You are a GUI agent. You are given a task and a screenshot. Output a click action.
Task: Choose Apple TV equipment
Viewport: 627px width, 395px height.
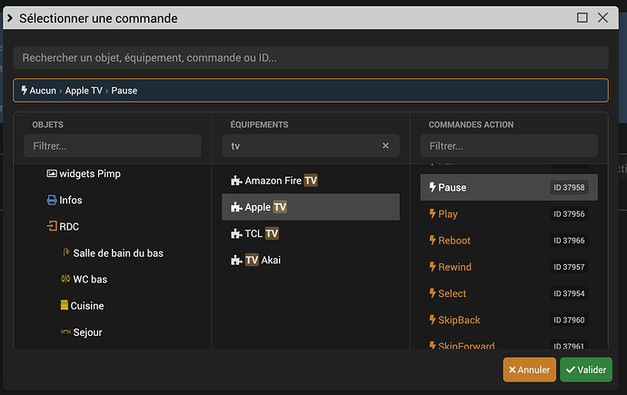pyautogui.click(x=311, y=207)
